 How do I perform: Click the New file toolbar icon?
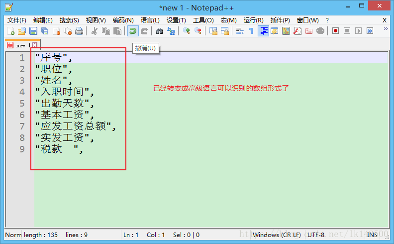click(x=10, y=31)
